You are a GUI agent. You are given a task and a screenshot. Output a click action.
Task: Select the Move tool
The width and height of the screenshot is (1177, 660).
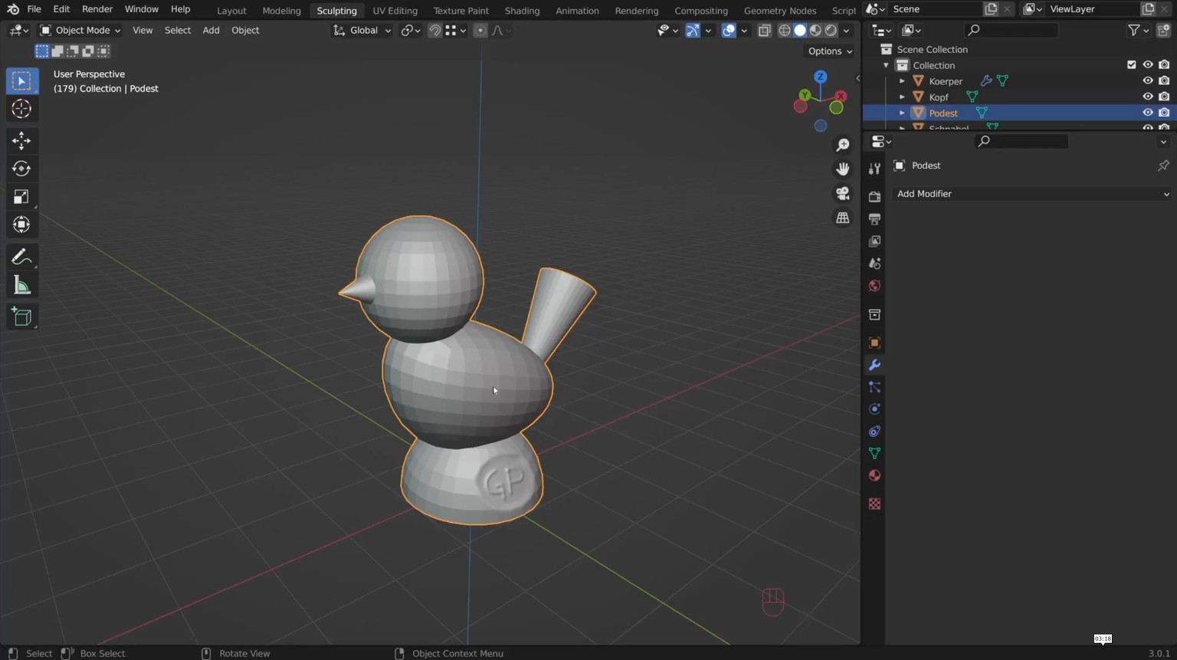[x=21, y=140]
